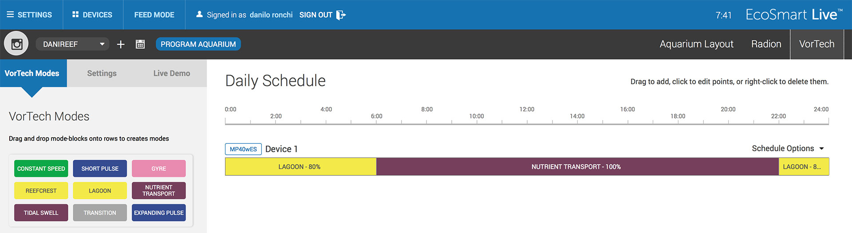
Task: Open the Settings tab in sidebar
Action: tap(102, 73)
